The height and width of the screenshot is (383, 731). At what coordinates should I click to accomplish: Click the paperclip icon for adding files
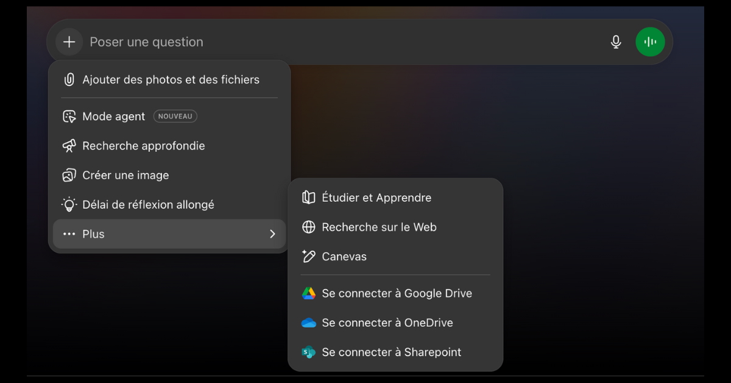pyautogui.click(x=69, y=80)
